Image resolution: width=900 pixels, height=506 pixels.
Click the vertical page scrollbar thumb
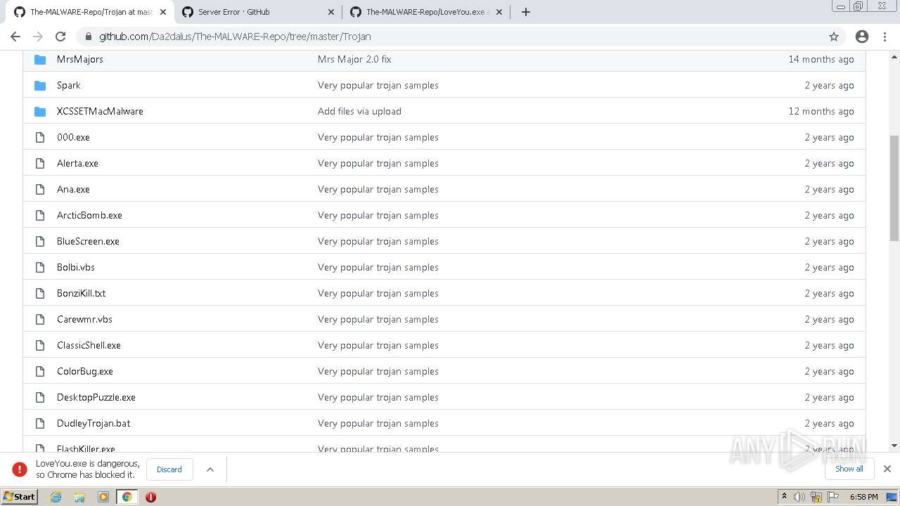click(x=894, y=188)
